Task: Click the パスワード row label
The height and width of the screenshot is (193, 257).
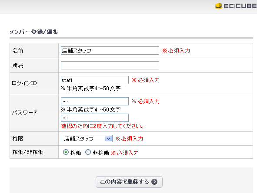Action: pyautogui.click(x=25, y=113)
